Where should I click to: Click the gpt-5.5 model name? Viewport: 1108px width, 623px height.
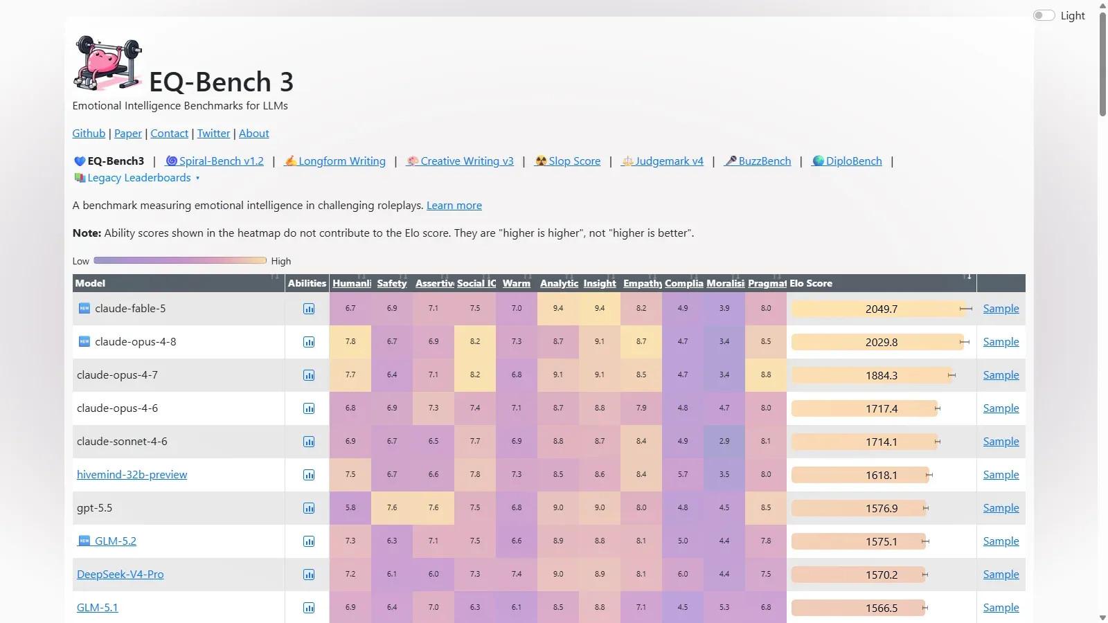click(x=94, y=508)
